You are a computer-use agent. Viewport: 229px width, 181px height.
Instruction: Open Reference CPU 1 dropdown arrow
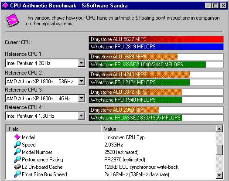tap(81, 63)
